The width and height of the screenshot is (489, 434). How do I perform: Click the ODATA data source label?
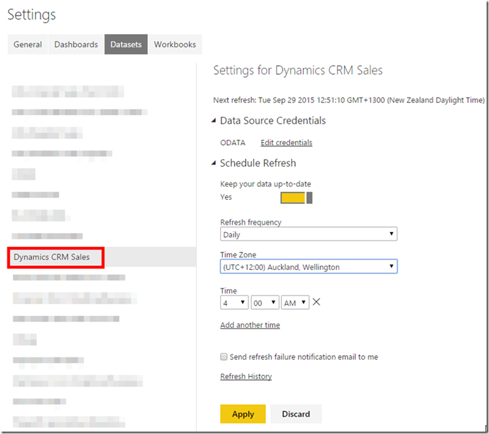pos(233,142)
